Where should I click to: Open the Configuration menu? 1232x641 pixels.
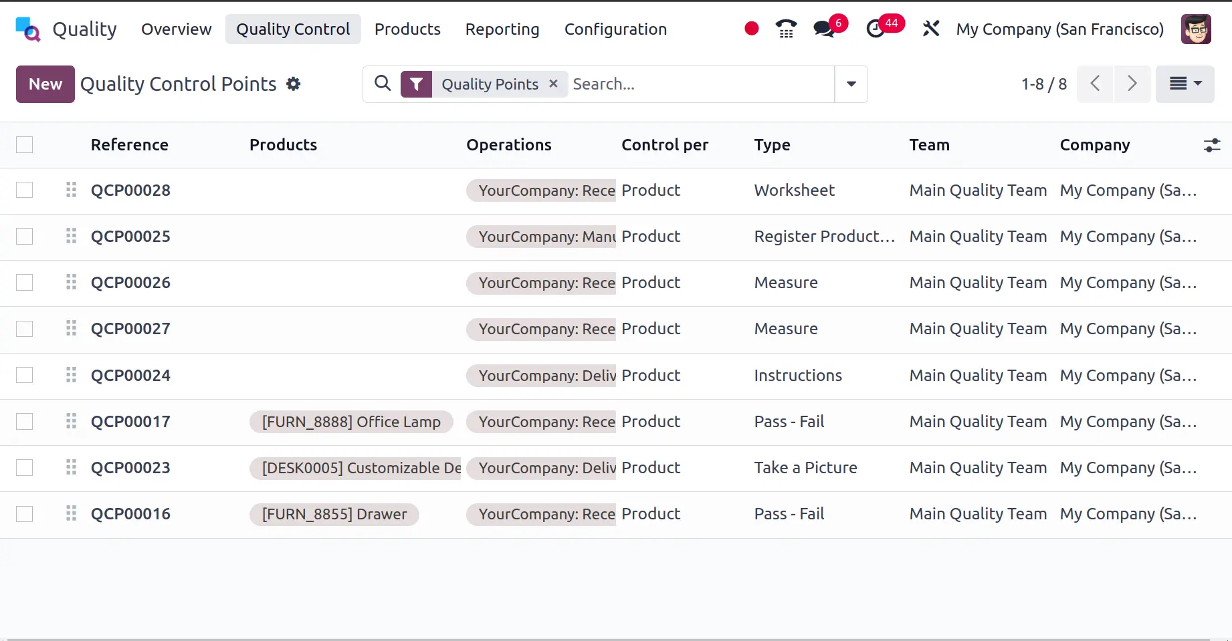pos(615,29)
